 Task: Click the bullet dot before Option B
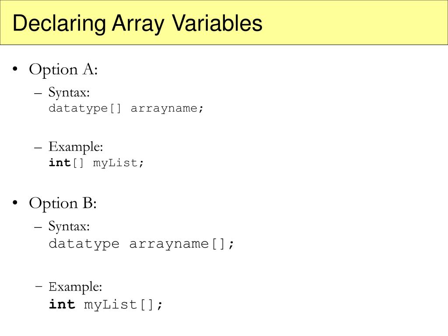click(15, 203)
